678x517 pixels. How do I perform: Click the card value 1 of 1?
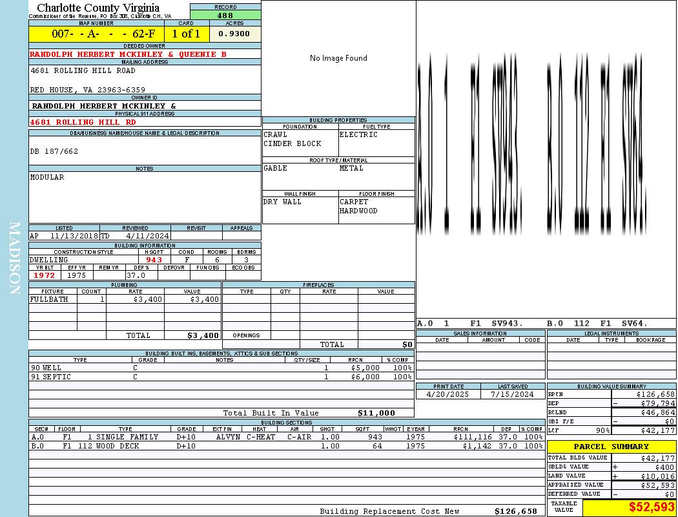pos(187,34)
